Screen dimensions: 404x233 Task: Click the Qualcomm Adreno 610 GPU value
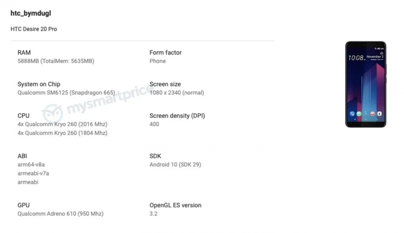click(60, 214)
